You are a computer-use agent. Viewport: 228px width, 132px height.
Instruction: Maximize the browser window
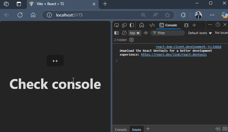pos(211,3)
